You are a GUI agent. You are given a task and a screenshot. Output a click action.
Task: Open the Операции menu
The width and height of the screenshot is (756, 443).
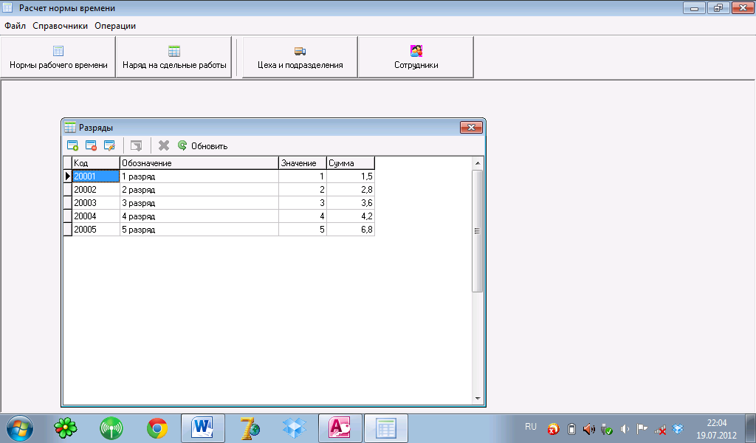115,26
